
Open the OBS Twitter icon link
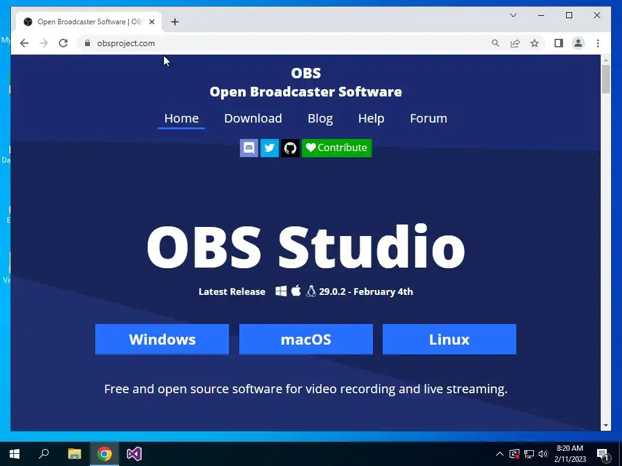(269, 148)
